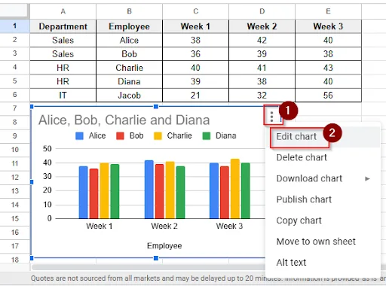Select the Bob employee cell
386x286 pixels.
tap(129, 54)
